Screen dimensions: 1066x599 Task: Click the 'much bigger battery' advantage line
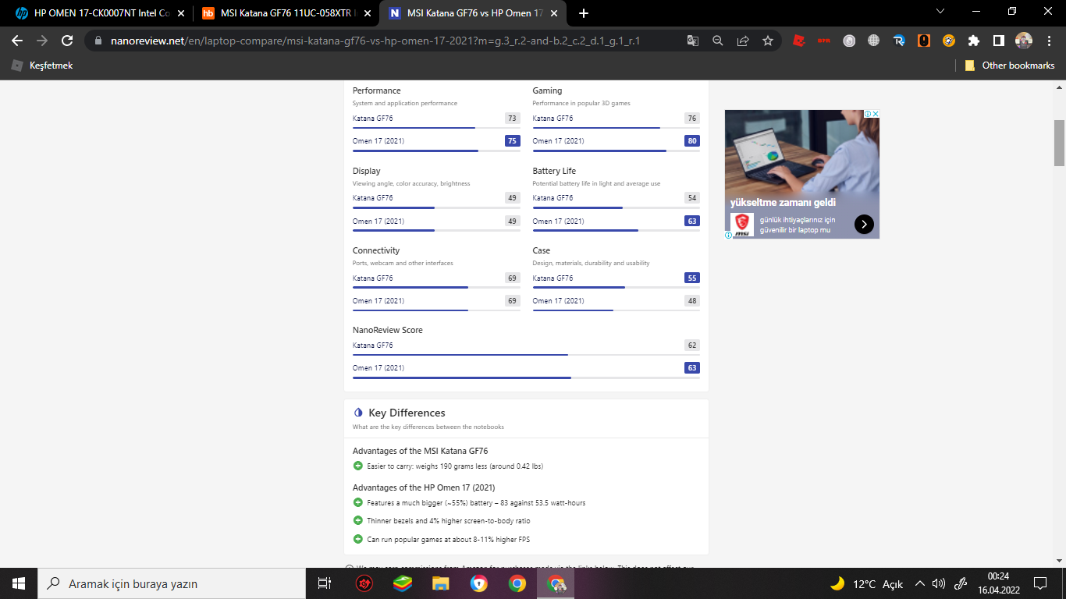[476, 503]
